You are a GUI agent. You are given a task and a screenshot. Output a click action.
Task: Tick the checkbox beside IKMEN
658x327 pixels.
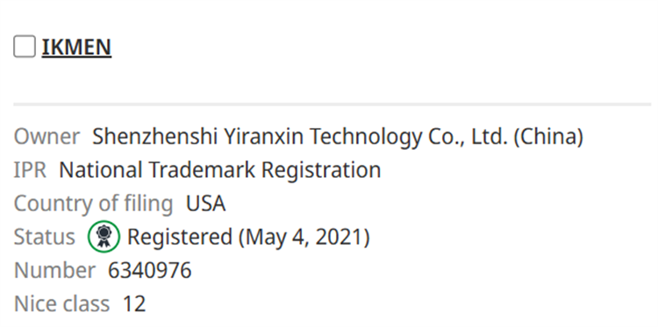click(x=25, y=46)
